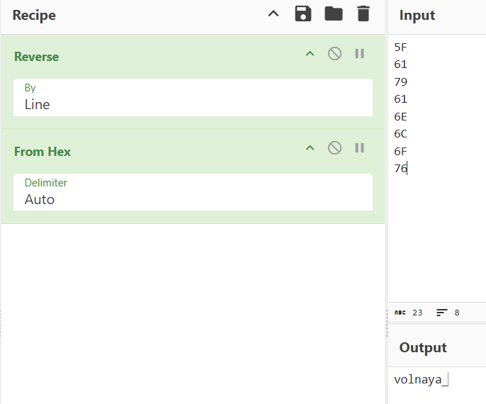Screen dimensions: 486x404
Task: Clear recipe with trash icon
Action: (x=363, y=14)
